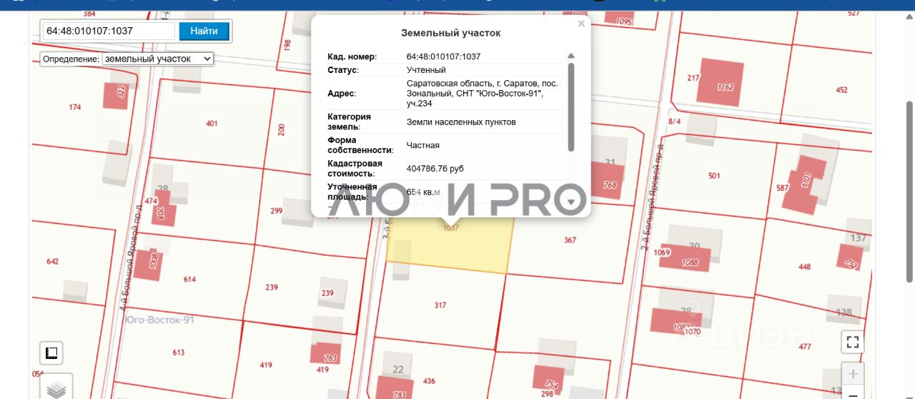Click the Найти search button
This screenshot has width=915, height=399.
pyautogui.click(x=204, y=31)
